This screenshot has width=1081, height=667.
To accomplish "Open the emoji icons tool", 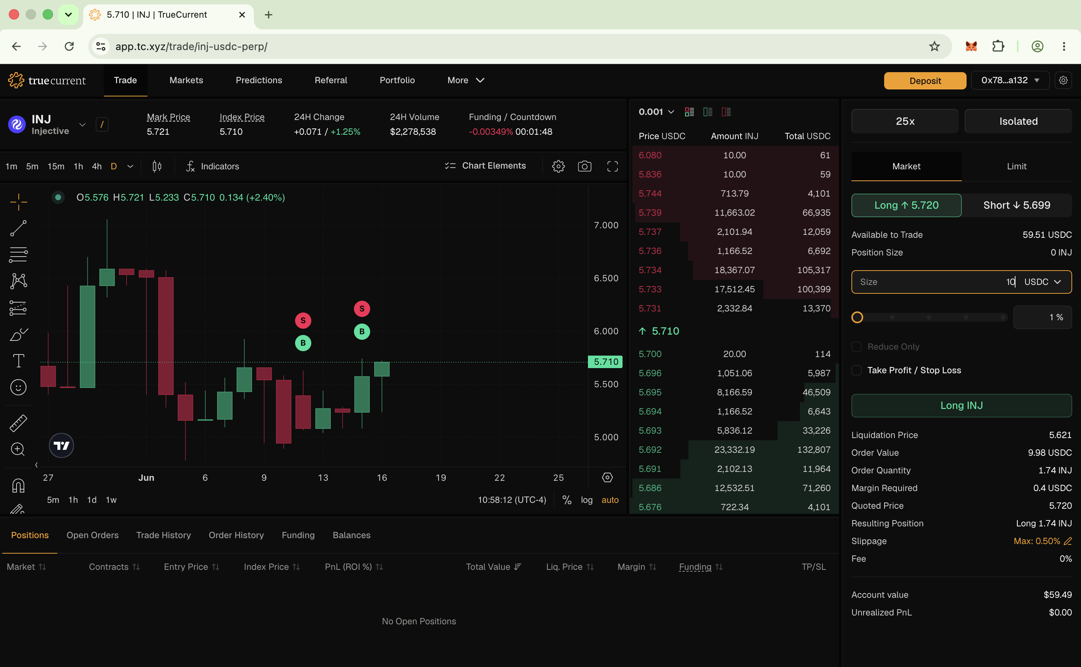I will tap(18, 387).
